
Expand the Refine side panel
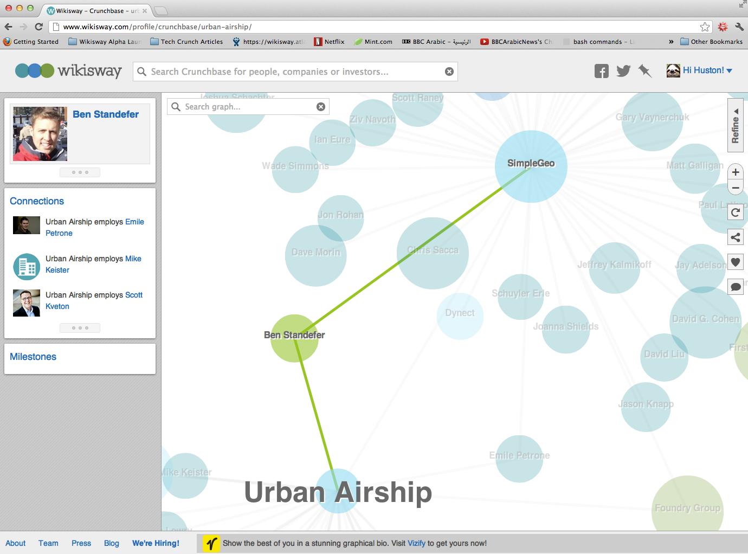coord(735,126)
